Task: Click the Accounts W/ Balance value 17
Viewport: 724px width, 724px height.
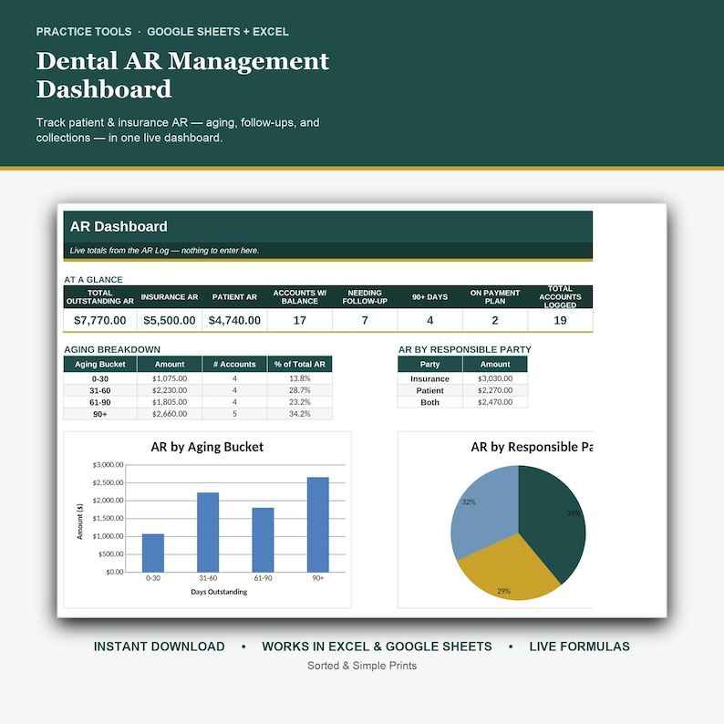Action: (x=300, y=320)
